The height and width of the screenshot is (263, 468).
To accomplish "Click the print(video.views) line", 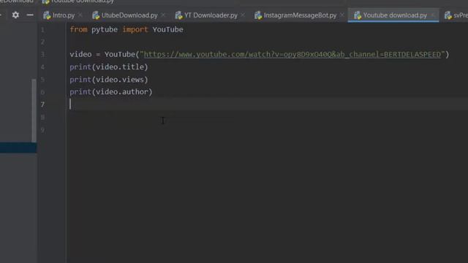I will (x=109, y=80).
